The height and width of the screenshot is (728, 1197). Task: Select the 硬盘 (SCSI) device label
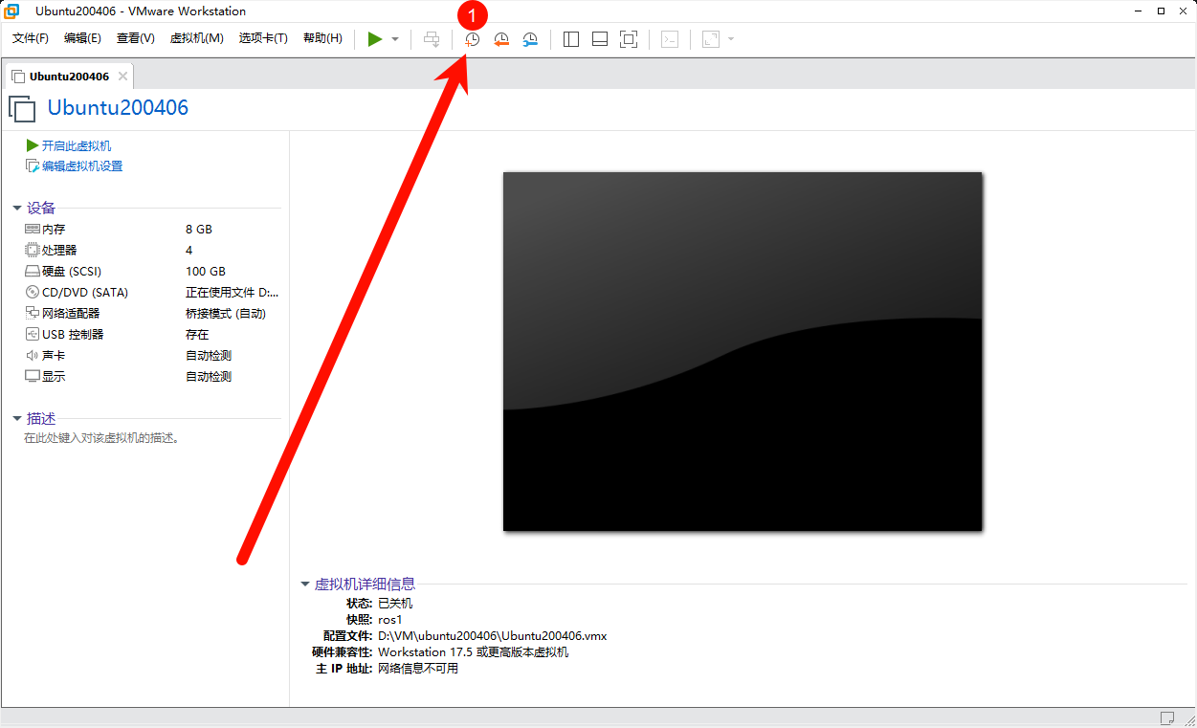(72, 272)
